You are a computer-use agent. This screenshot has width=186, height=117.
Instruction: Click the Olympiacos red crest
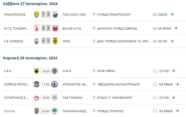pos(37,98)
